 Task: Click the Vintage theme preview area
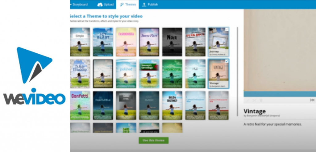pos(280,50)
